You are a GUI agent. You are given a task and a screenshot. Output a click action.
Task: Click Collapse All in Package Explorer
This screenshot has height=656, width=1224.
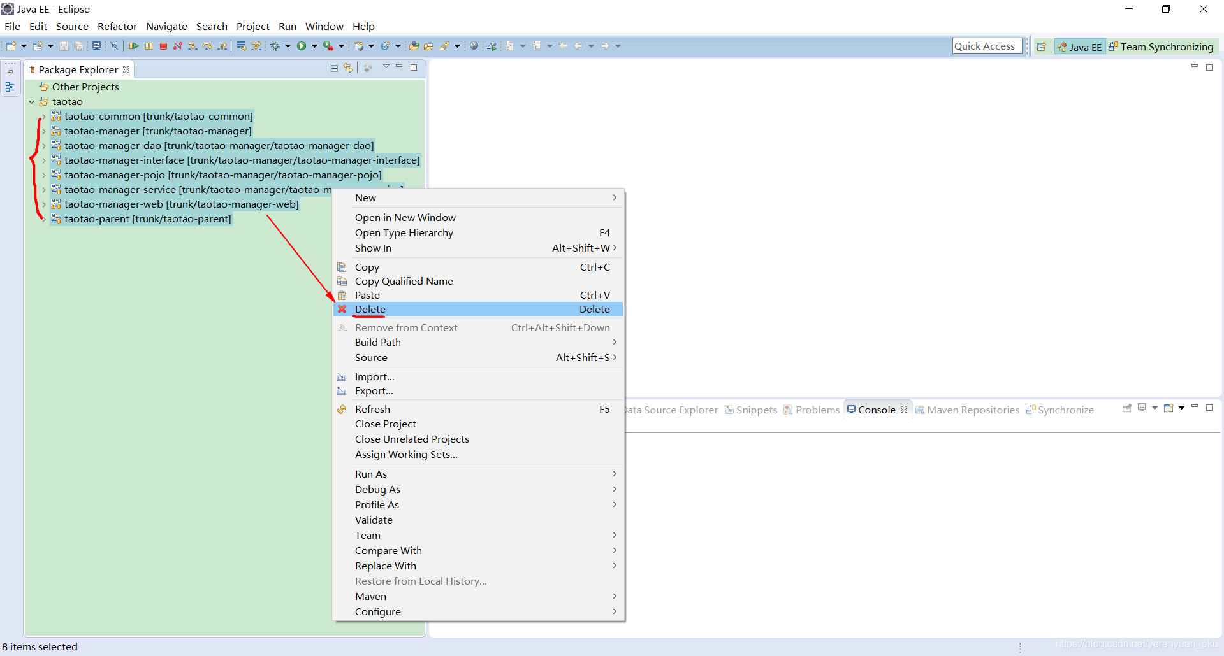pos(333,68)
